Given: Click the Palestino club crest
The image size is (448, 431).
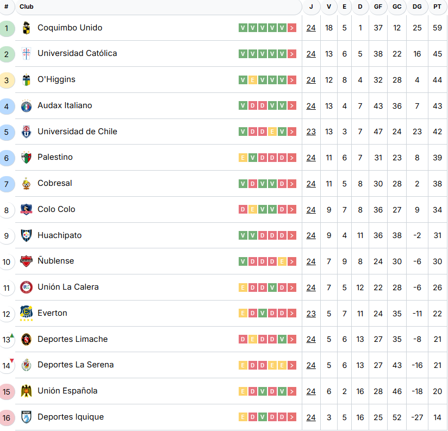Looking at the screenshot, I should click(x=26, y=158).
